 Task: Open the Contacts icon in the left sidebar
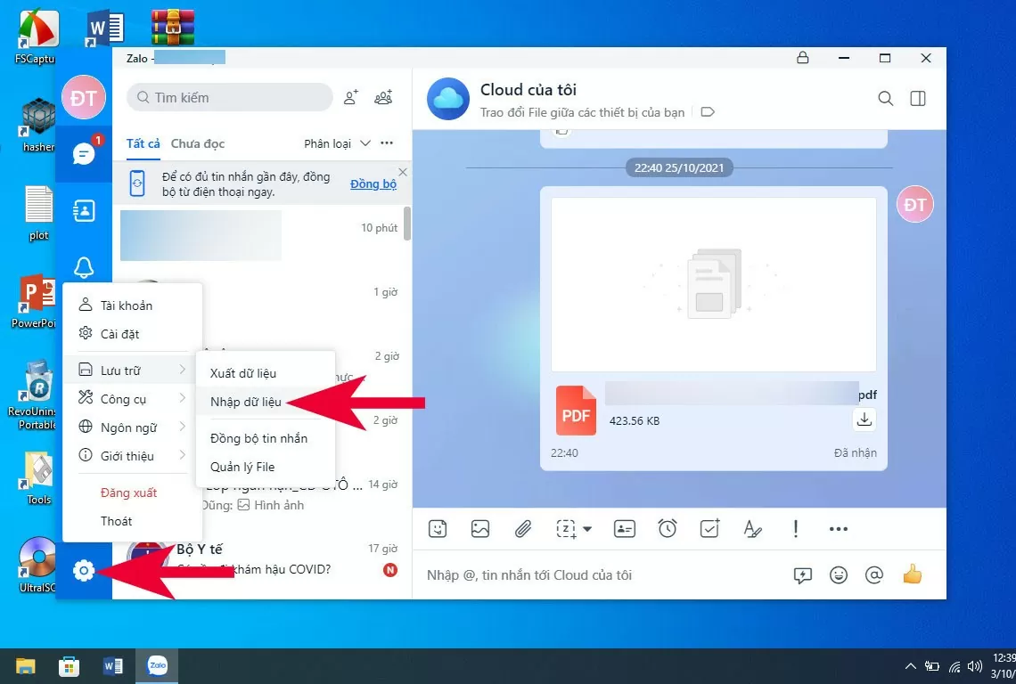(83, 210)
